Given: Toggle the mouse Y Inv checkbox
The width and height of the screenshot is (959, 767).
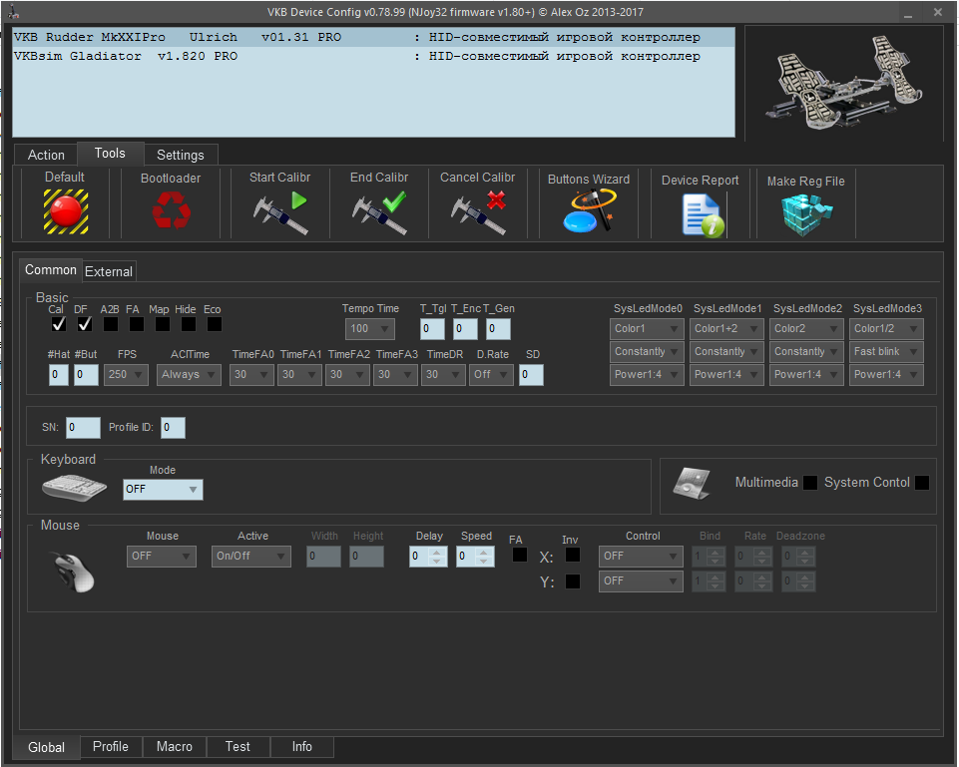Looking at the screenshot, I should (x=573, y=581).
